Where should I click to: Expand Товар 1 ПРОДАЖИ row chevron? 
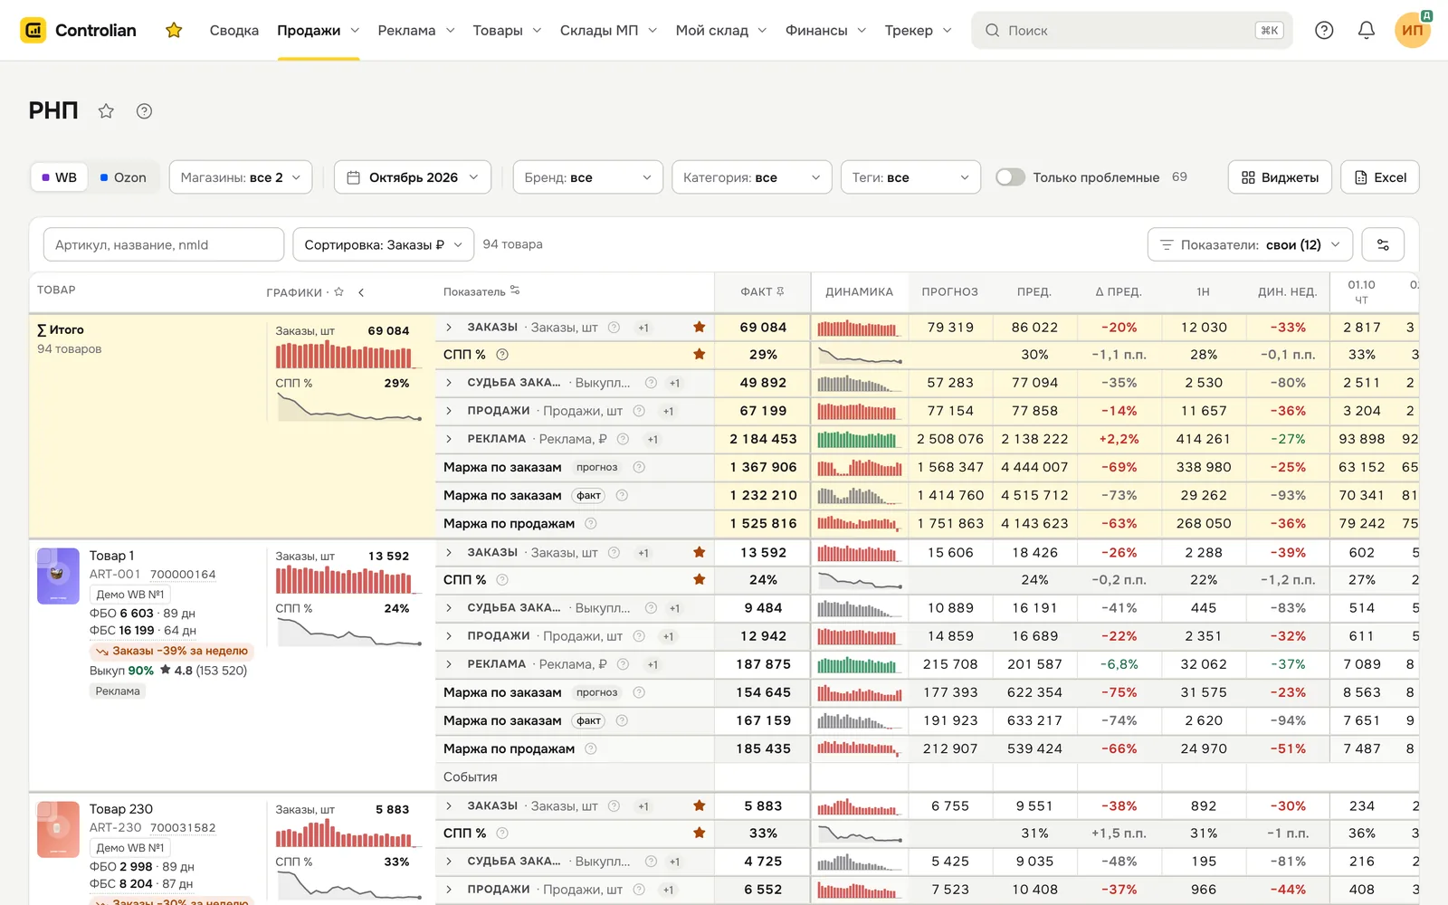[449, 636]
